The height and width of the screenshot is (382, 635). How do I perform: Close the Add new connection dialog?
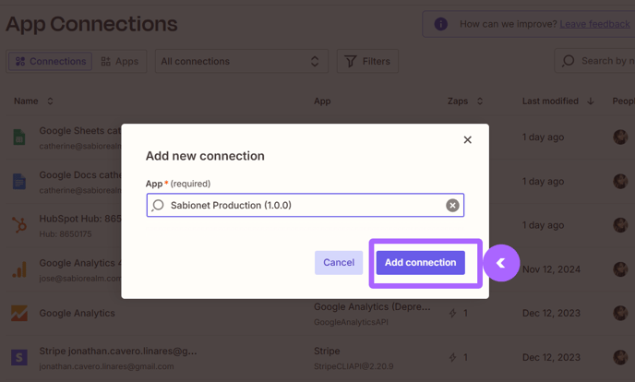click(x=467, y=140)
